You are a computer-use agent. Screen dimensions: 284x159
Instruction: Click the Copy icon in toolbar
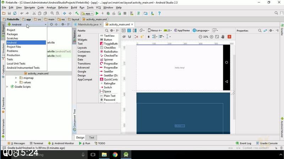40,13
